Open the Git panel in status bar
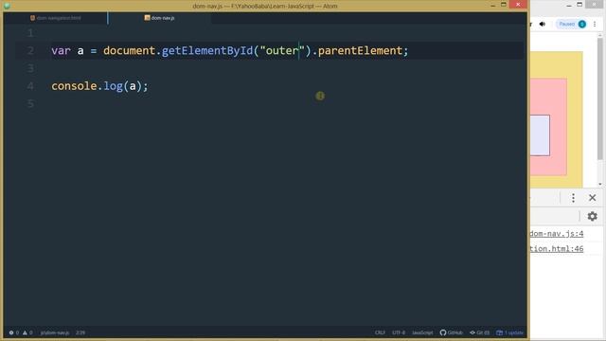606x341 pixels. 480,332
